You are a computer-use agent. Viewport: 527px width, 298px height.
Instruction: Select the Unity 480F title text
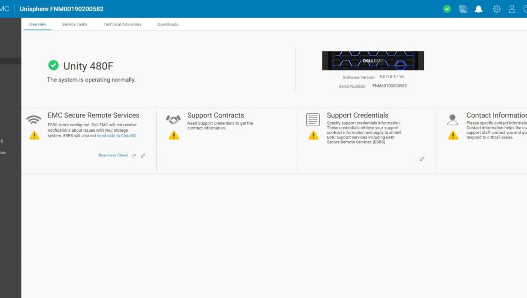pyautogui.click(x=88, y=66)
